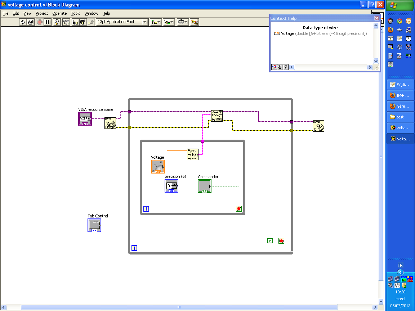This screenshot has width=415, height=311.
Task: Open the Project menu
Action: (42, 13)
